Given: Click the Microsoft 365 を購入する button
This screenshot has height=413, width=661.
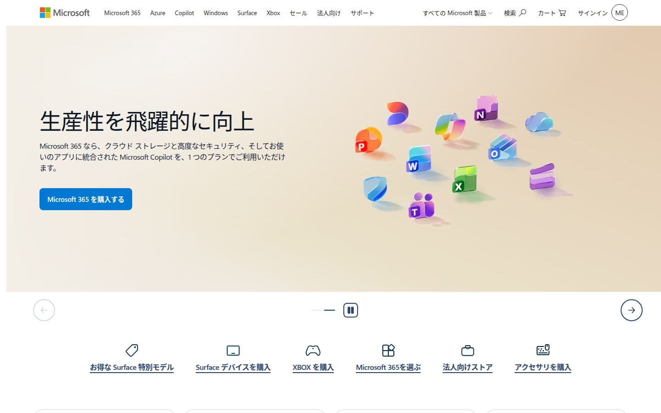Looking at the screenshot, I should click(x=86, y=199).
